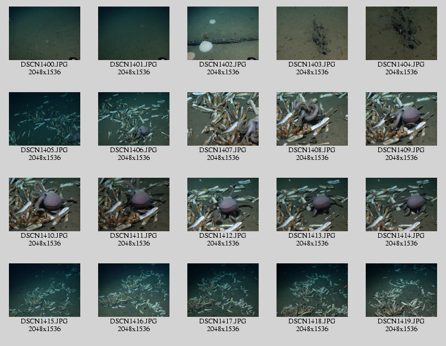The image size is (446, 346).
Task: Select the DSCN1401.JPG thumbnail image
Action: click(134, 33)
